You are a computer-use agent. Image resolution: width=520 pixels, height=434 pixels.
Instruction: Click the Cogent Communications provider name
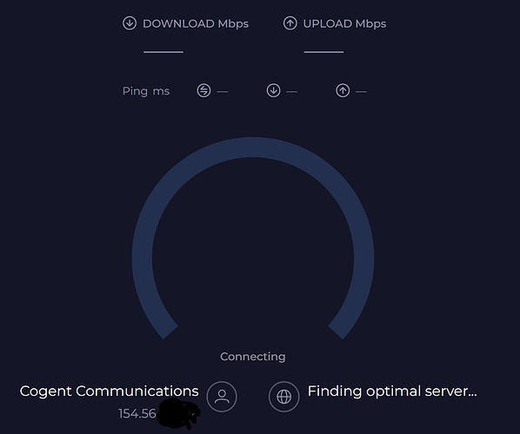pos(109,391)
